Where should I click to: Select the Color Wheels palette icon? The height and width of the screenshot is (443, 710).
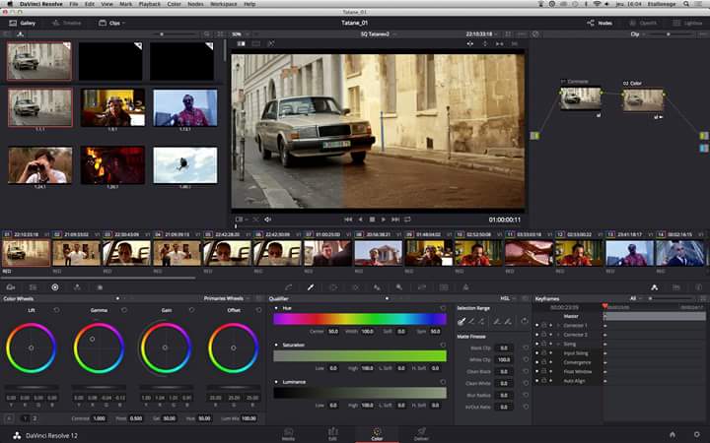coord(55,287)
